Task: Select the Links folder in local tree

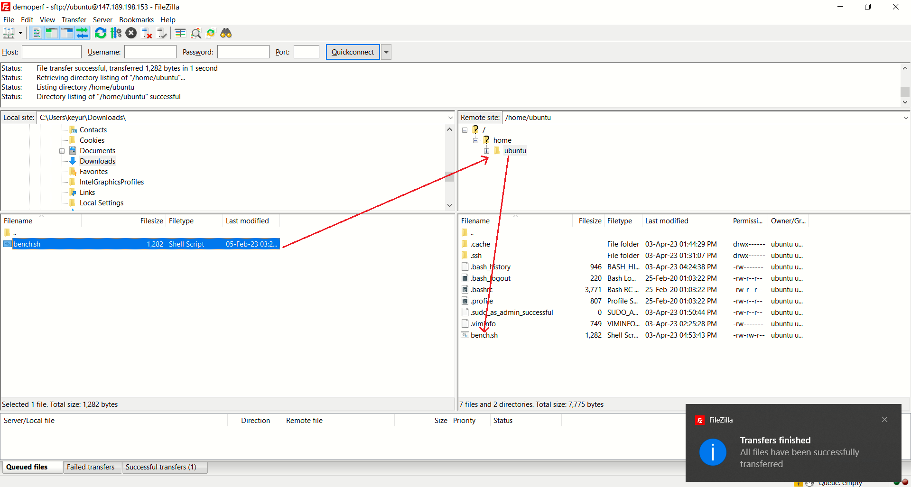Action: pyautogui.click(x=87, y=193)
